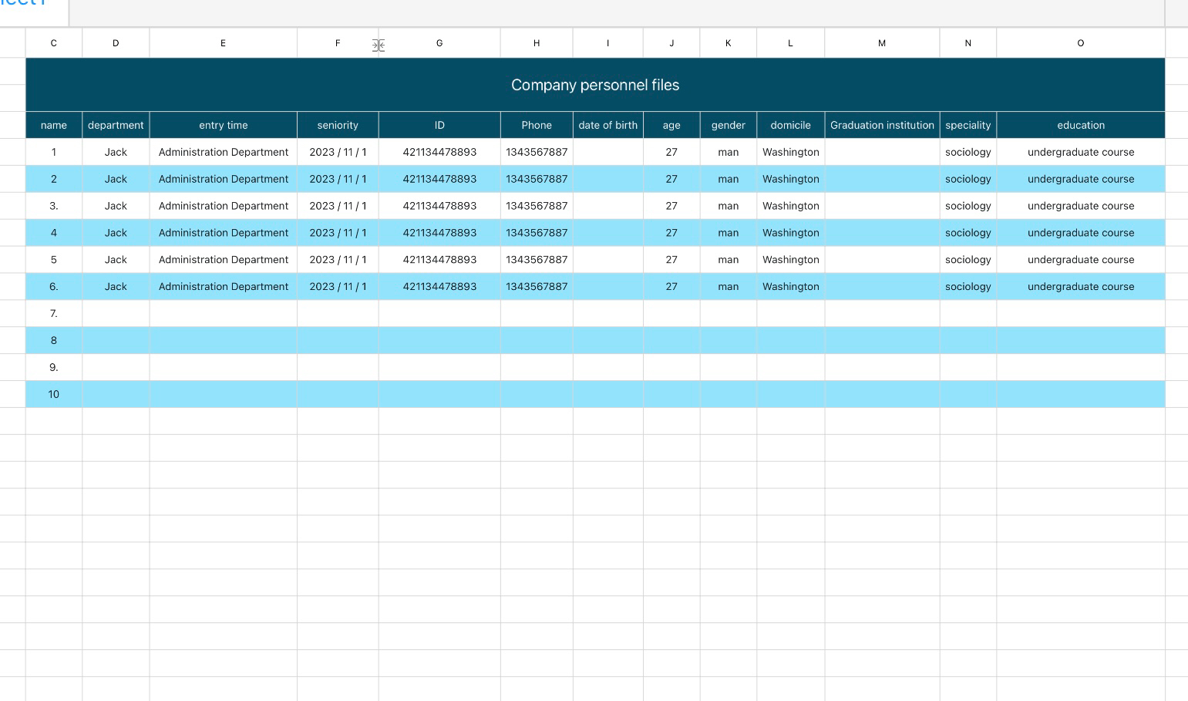1188x701 pixels.
Task: Select column J header
Action: pyautogui.click(x=671, y=43)
